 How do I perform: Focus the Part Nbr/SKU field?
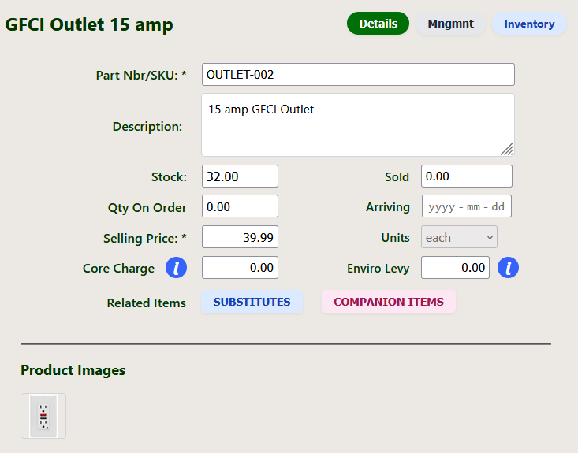pyautogui.click(x=358, y=75)
